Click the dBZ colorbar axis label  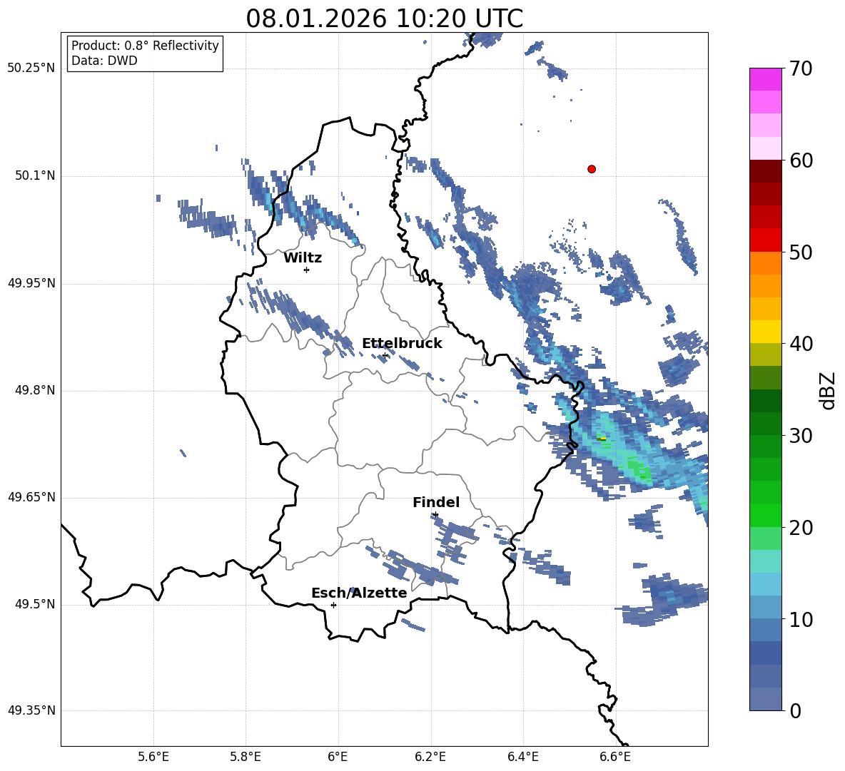[827, 390]
